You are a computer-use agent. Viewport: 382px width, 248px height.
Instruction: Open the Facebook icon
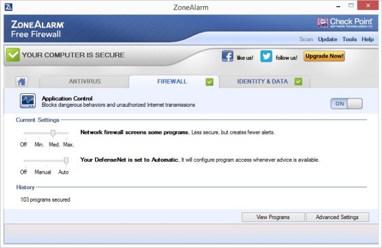click(228, 56)
